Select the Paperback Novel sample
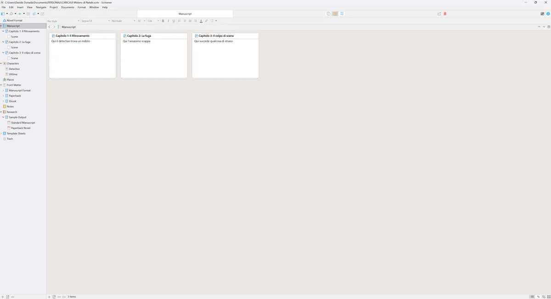This screenshot has width=551, height=299. (x=21, y=128)
